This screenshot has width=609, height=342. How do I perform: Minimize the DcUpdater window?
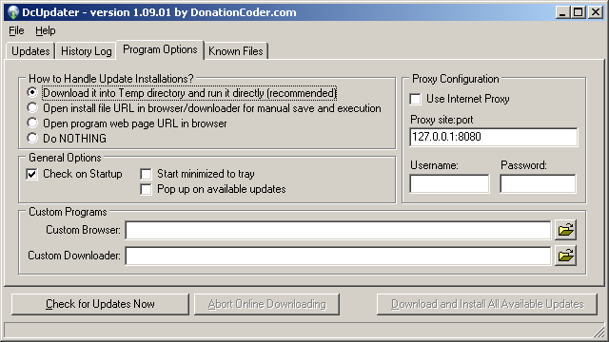click(x=562, y=12)
